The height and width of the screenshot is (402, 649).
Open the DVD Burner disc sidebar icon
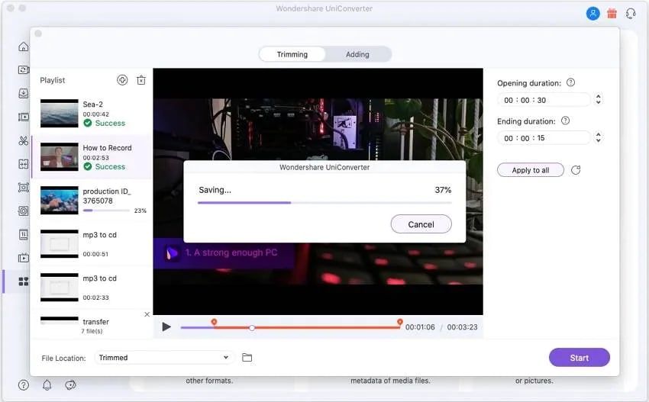point(24,211)
